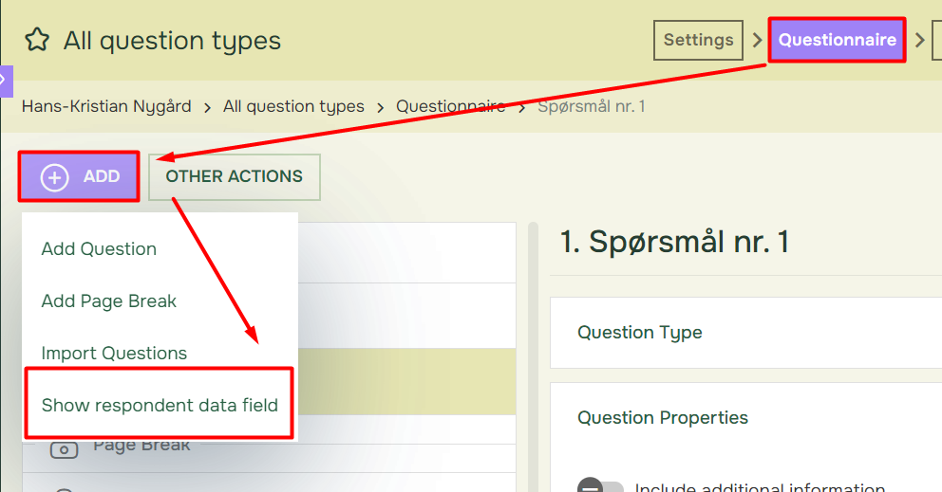Choose Add Page Break from the menu
The image size is (942, 492).
point(109,301)
